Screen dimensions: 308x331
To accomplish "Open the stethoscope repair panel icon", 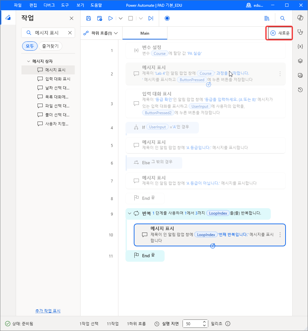I will [x=300, y=32].
